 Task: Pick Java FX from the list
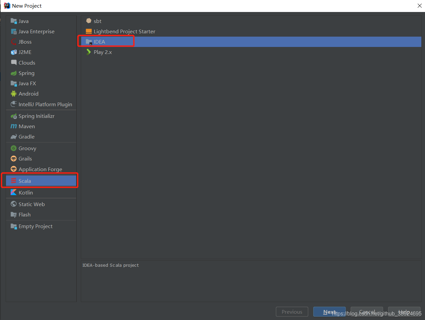tap(41, 83)
